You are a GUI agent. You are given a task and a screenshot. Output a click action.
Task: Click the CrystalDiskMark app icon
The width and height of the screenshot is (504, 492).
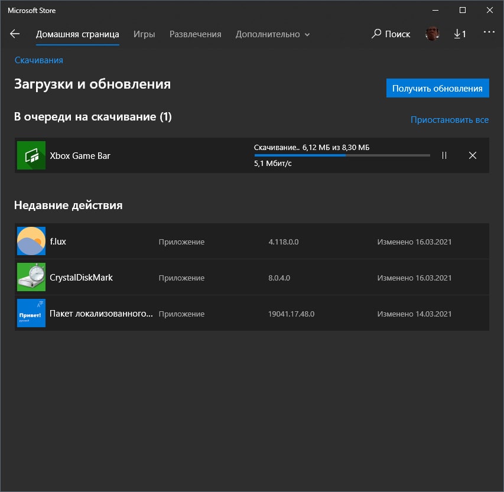pyautogui.click(x=31, y=277)
